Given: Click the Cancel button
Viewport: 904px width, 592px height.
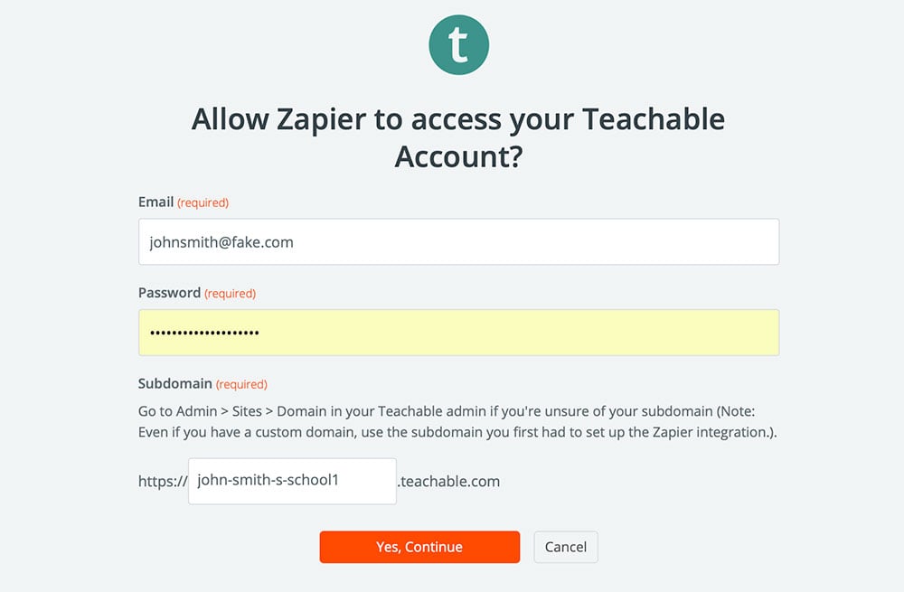Looking at the screenshot, I should click(566, 547).
